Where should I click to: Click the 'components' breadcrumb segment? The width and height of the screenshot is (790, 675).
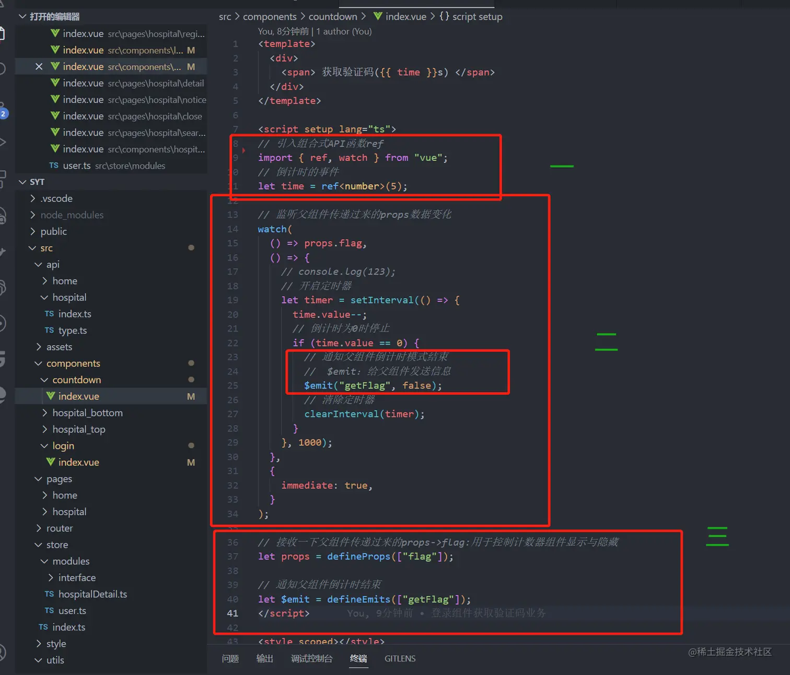click(270, 17)
